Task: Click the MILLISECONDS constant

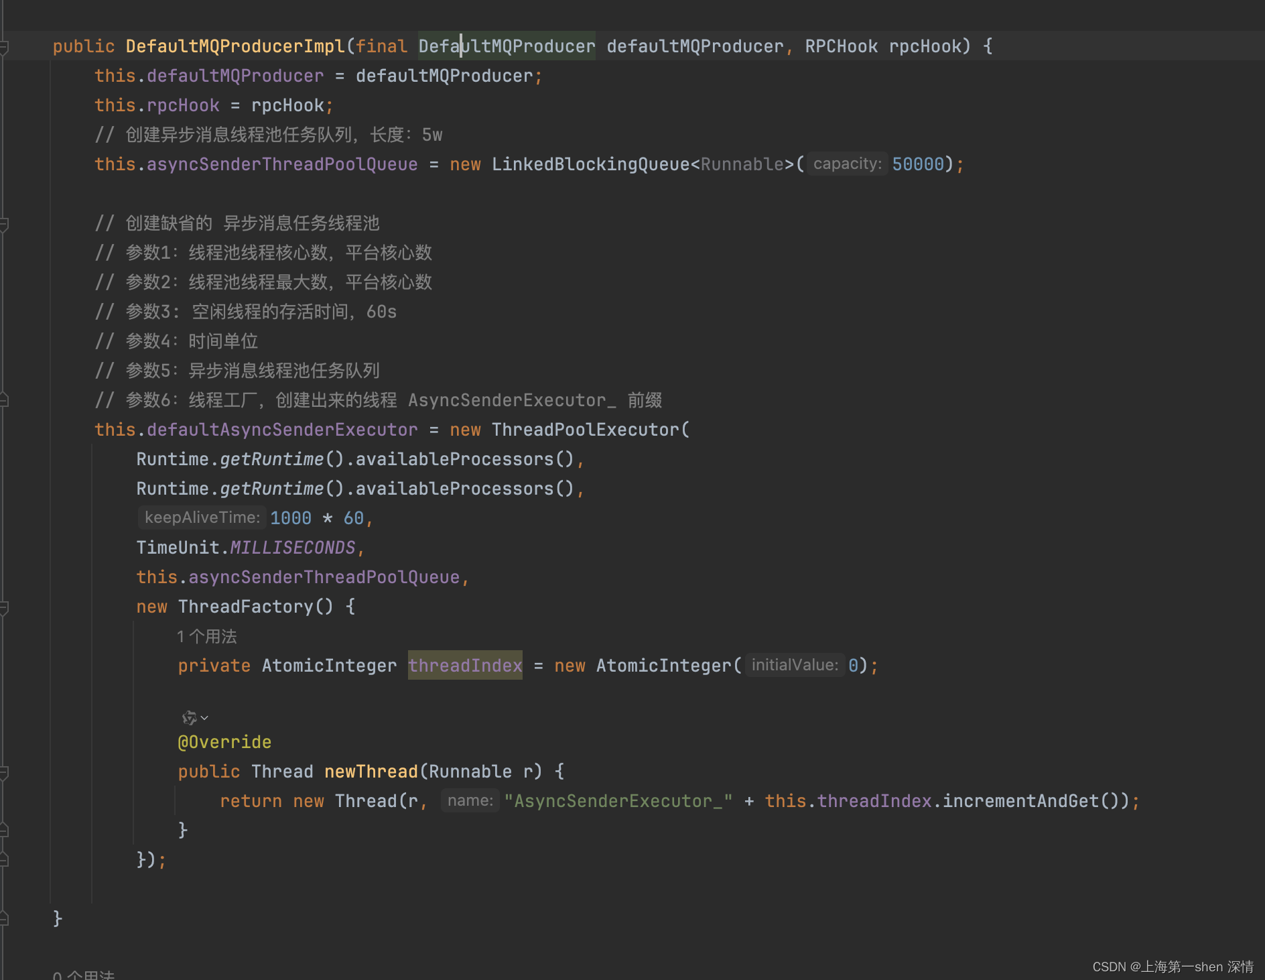Action: click(292, 548)
